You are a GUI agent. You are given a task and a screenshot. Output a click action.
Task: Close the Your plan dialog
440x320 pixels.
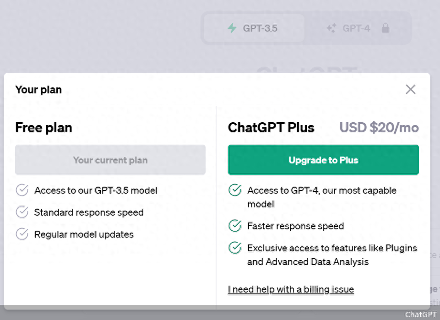point(411,89)
